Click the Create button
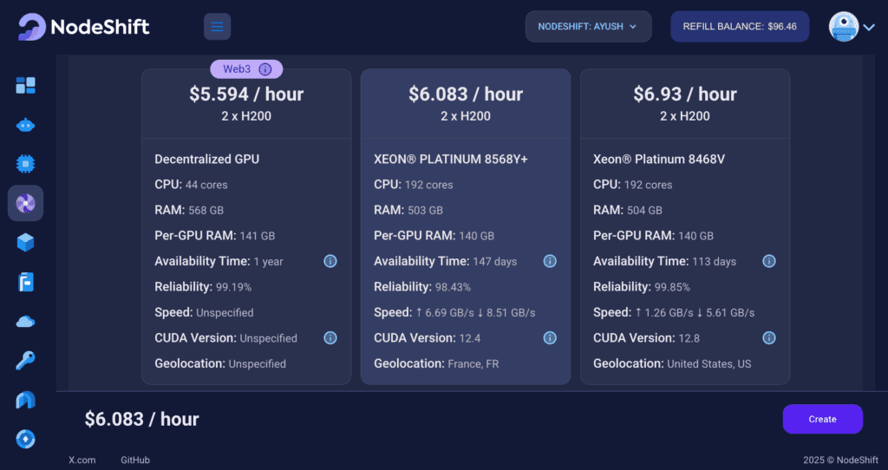The width and height of the screenshot is (888, 470). (x=822, y=419)
